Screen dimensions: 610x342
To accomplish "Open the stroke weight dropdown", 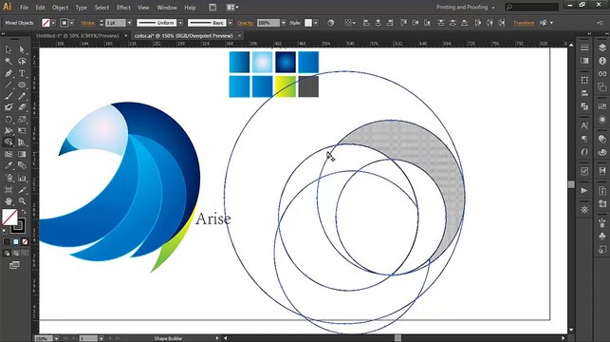I will tap(130, 23).
